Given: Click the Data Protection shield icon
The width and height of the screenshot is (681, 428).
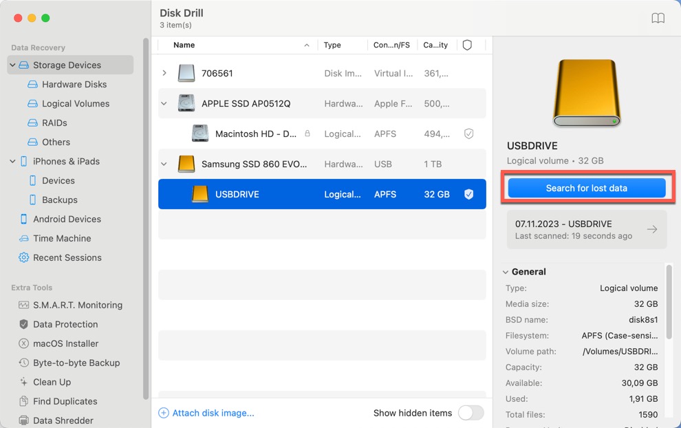Looking at the screenshot, I should pyautogui.click(x=24, y=324).
